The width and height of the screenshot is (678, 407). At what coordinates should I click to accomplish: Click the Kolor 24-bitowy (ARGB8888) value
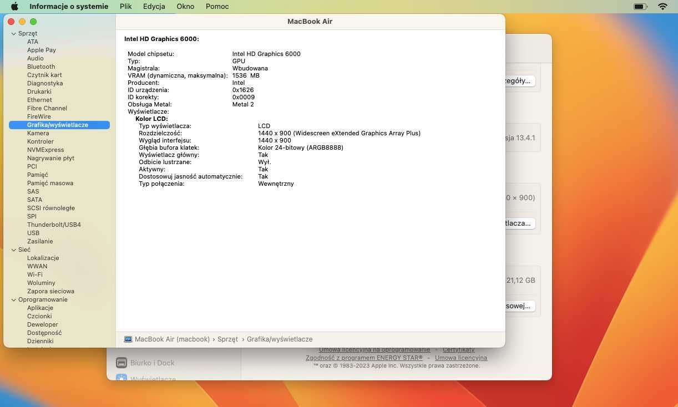tap(301, 147)
